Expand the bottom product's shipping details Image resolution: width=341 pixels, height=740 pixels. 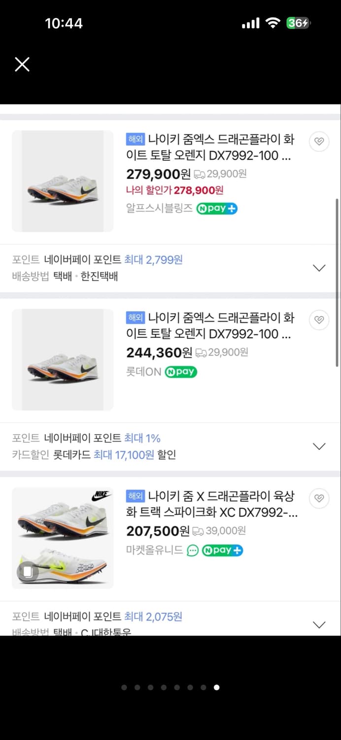point(319,624)
